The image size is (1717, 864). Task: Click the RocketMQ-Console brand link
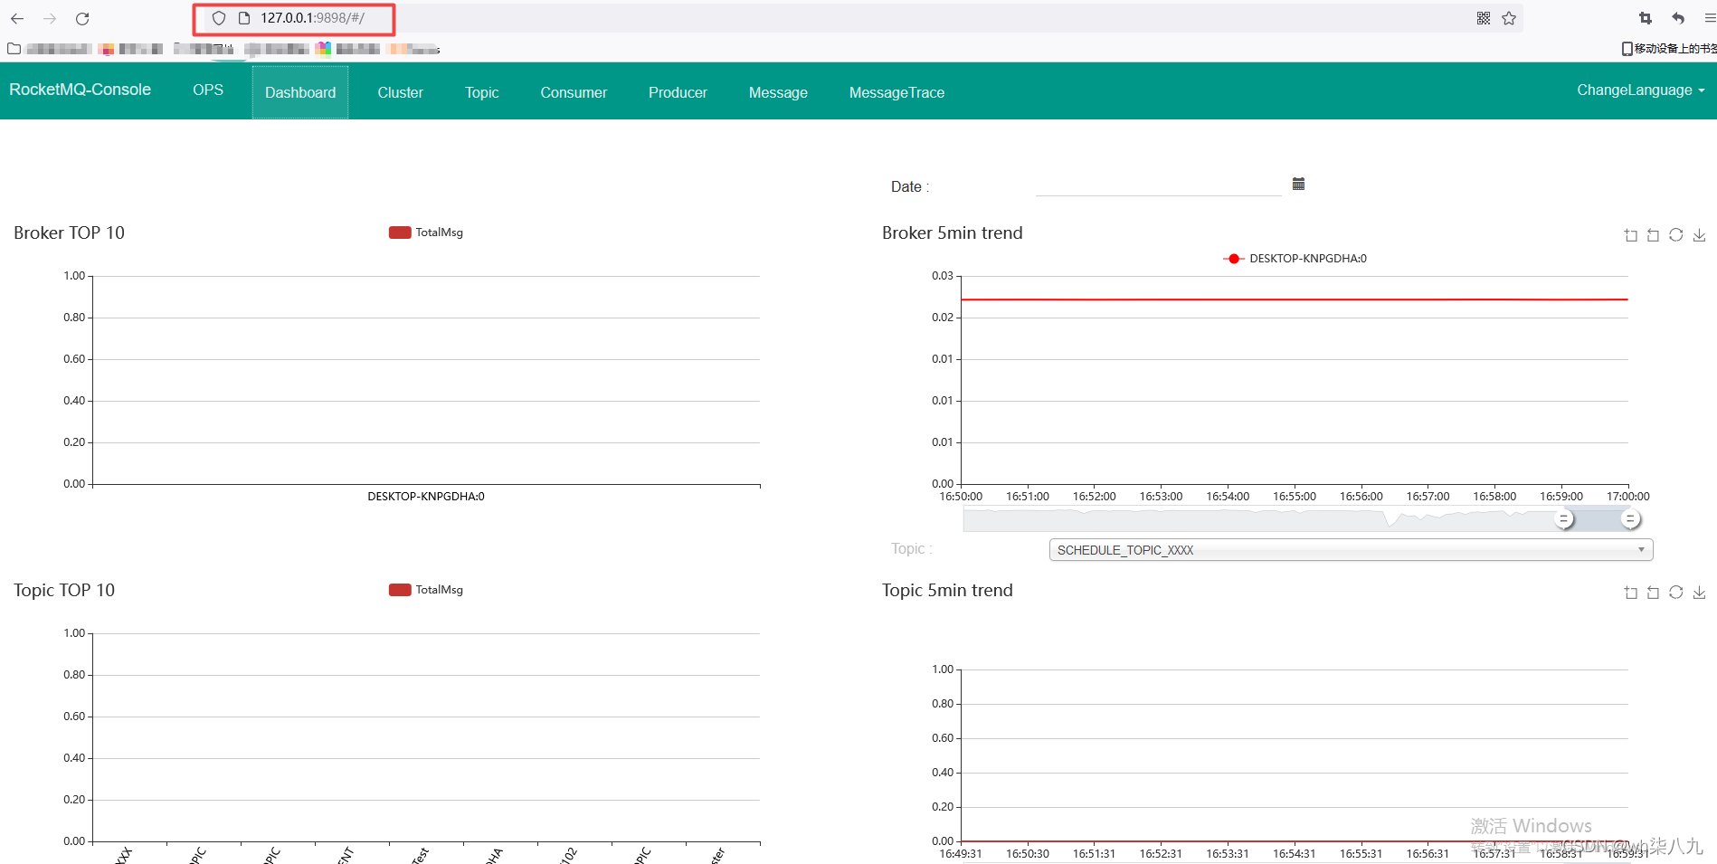pos(80,90)
